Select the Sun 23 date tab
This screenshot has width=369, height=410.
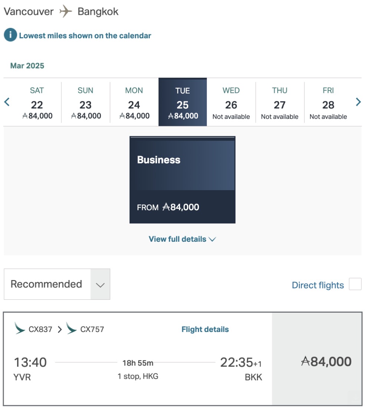[85, 101]
